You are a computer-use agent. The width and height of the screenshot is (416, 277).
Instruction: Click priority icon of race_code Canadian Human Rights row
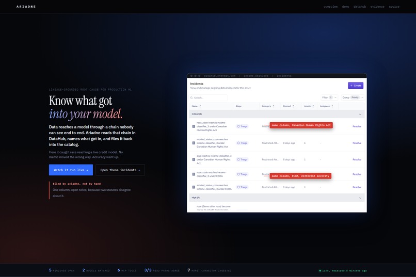194,126
